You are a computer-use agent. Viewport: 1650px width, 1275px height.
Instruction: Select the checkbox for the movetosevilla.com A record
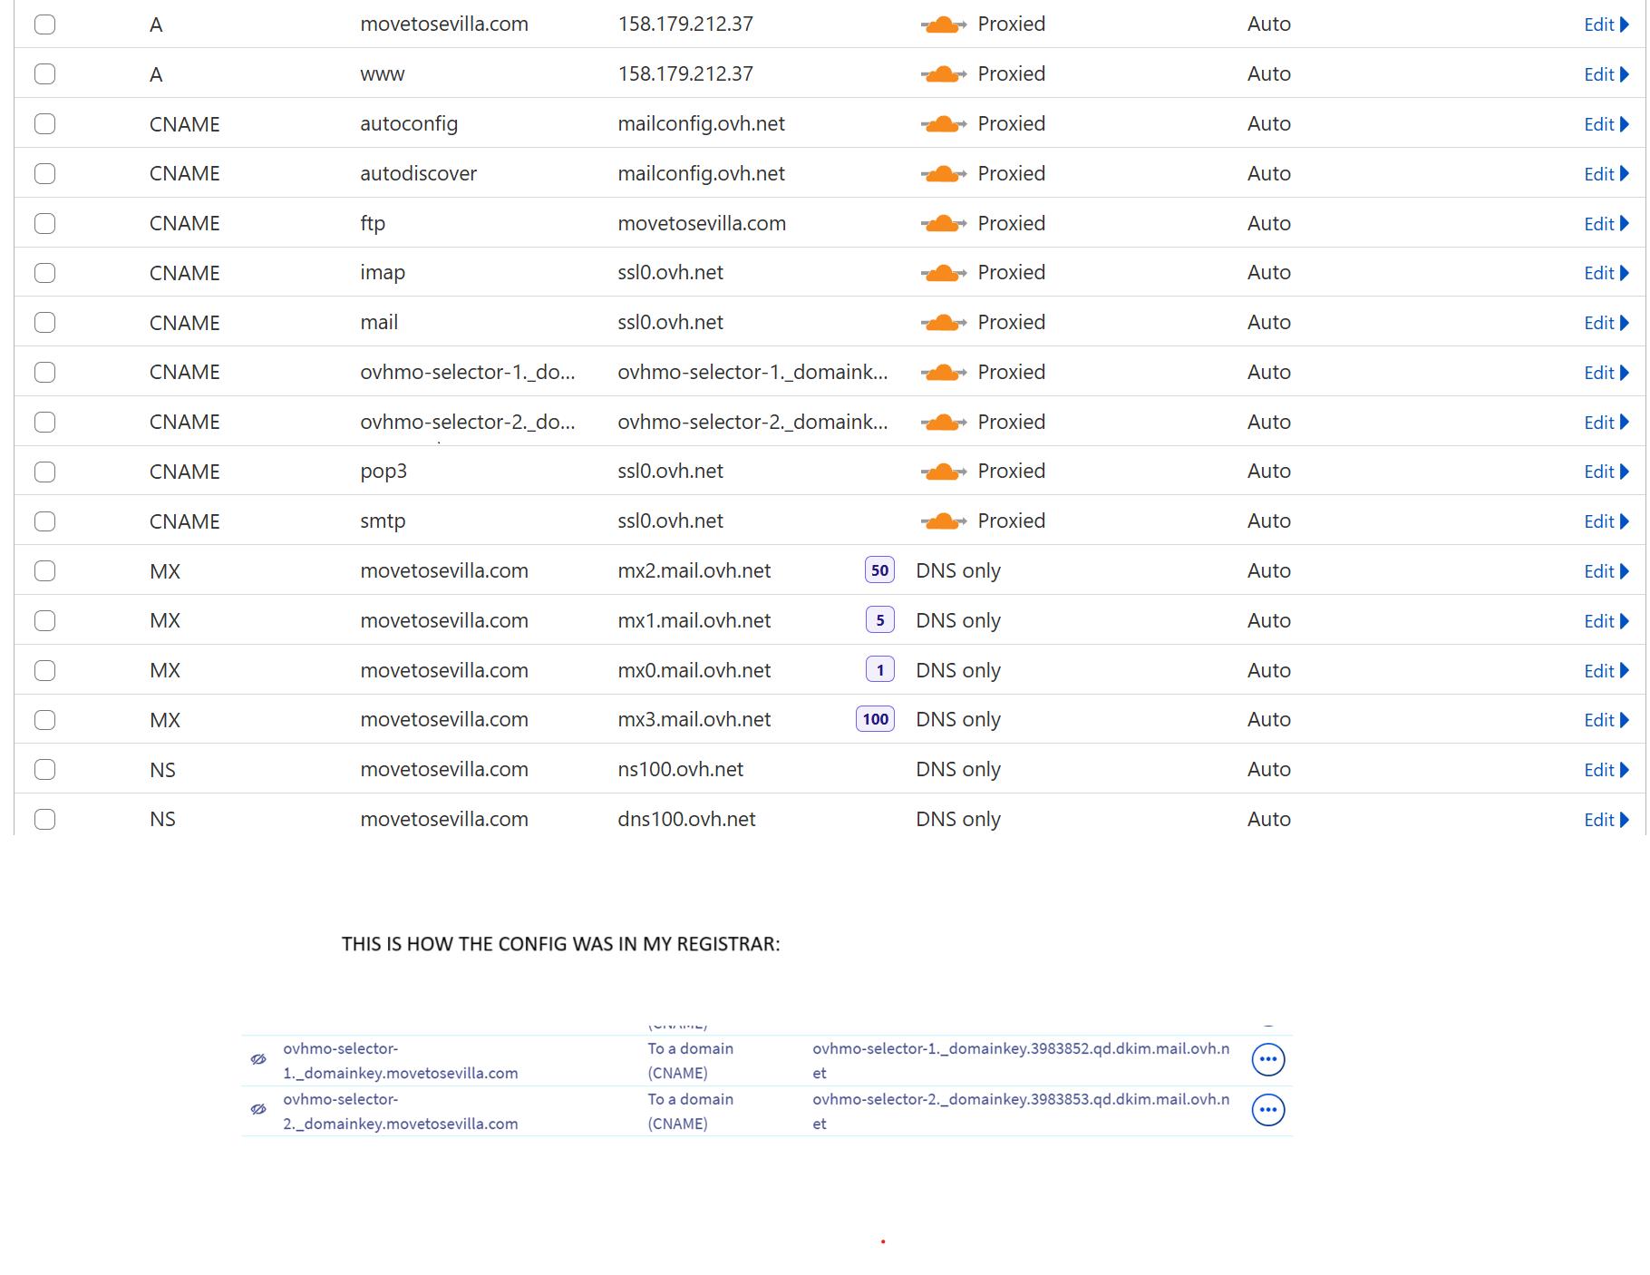click(44, 24)
